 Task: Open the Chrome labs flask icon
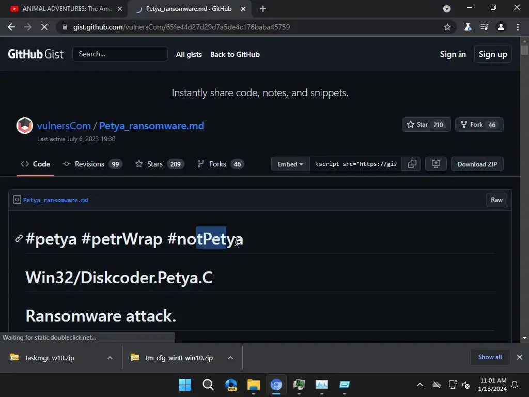pyautogui.click(x=468, y=27)
